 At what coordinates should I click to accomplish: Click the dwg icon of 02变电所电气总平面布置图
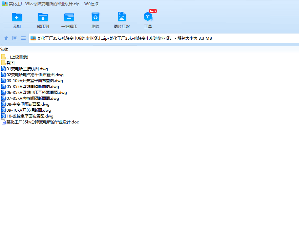point(3,75)
